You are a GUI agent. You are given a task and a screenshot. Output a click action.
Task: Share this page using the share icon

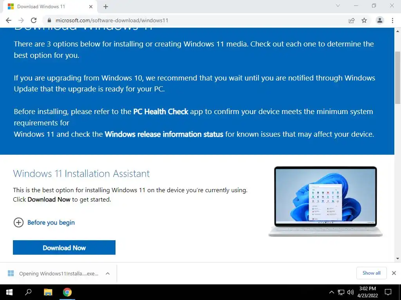coord(352,20)
